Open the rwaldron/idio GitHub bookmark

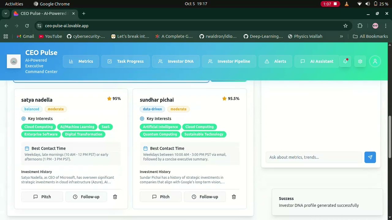(218, 36)
